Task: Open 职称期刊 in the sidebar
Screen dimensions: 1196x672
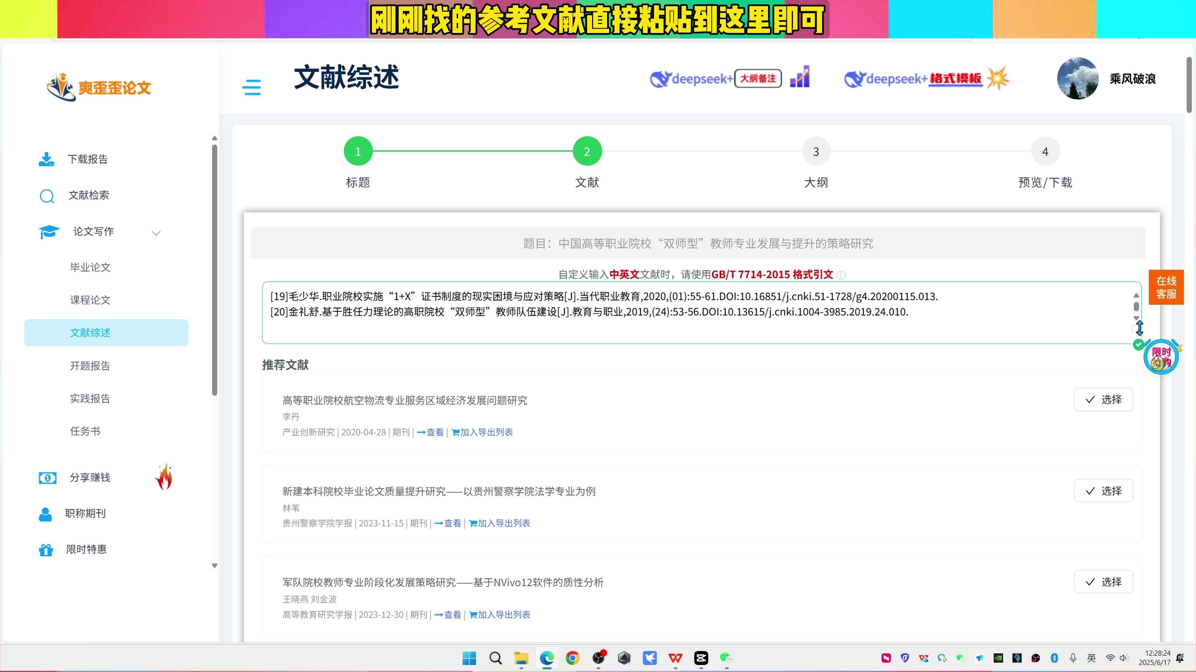Action: click(x=85, y=513)
